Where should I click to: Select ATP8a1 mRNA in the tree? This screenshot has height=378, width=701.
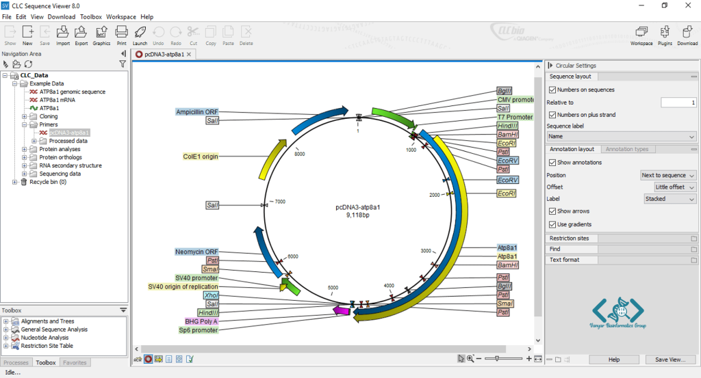tap(57, 100)
